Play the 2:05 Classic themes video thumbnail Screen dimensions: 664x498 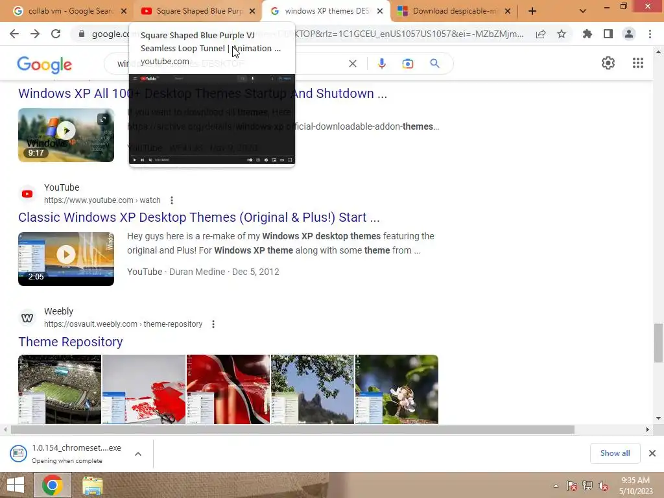pyautogui.click(x=66, y=259)
